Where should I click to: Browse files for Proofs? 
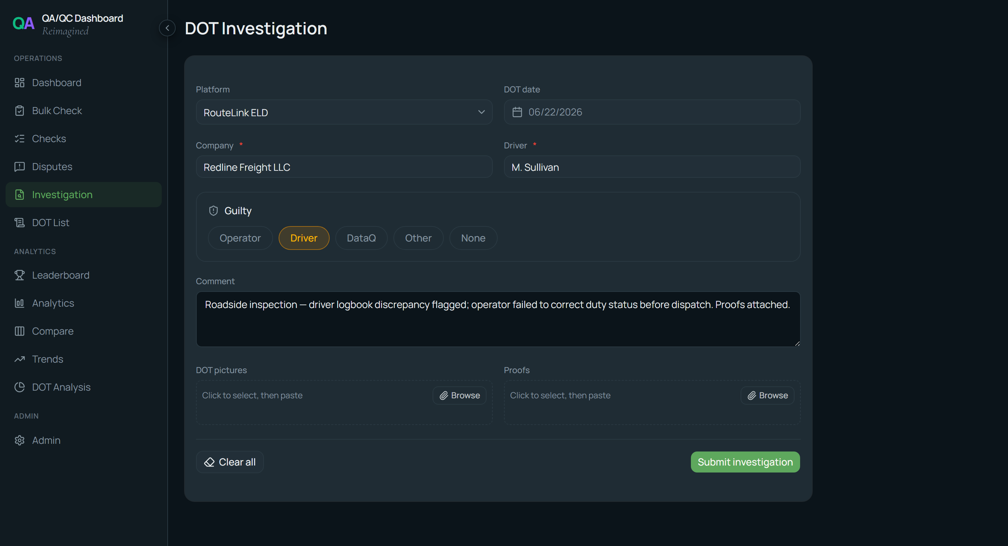767,395
